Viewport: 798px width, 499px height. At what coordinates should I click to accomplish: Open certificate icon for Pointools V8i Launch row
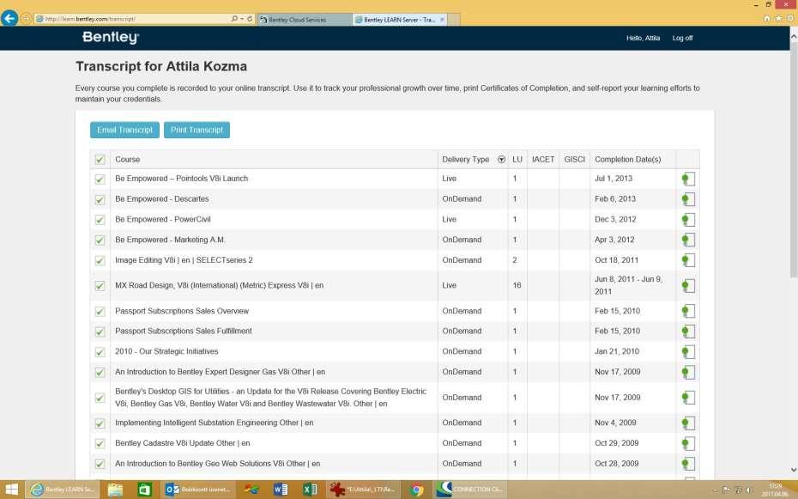(x=688, y=179)
